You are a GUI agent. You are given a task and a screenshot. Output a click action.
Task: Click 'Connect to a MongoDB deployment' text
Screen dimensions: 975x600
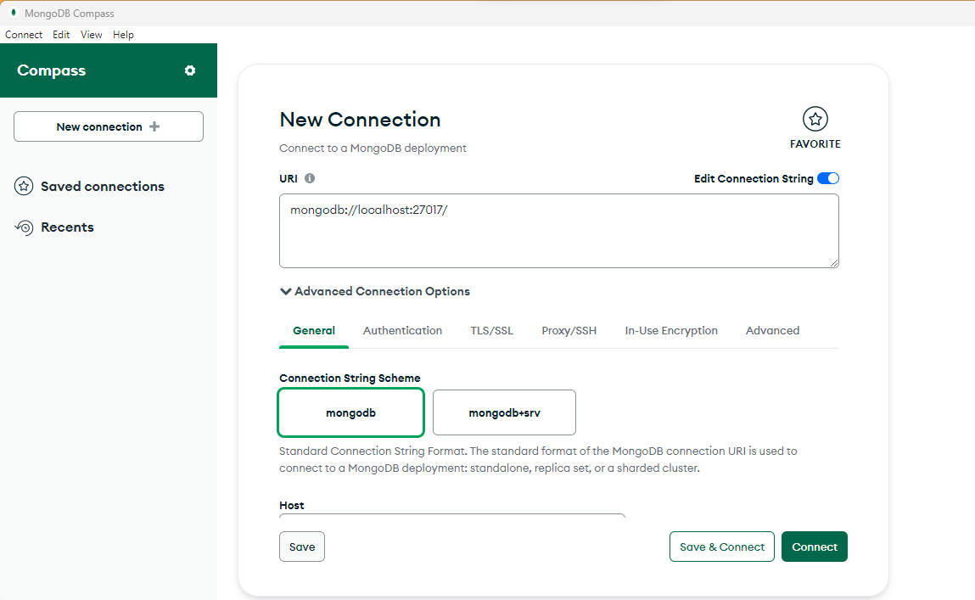[373, 148]
